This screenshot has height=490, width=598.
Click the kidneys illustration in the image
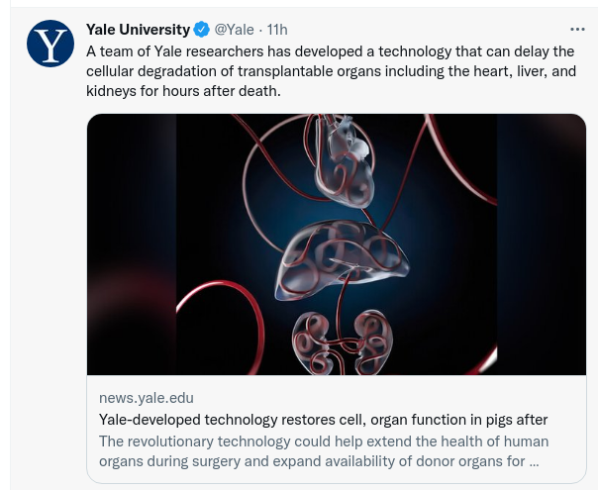point(343,343)
